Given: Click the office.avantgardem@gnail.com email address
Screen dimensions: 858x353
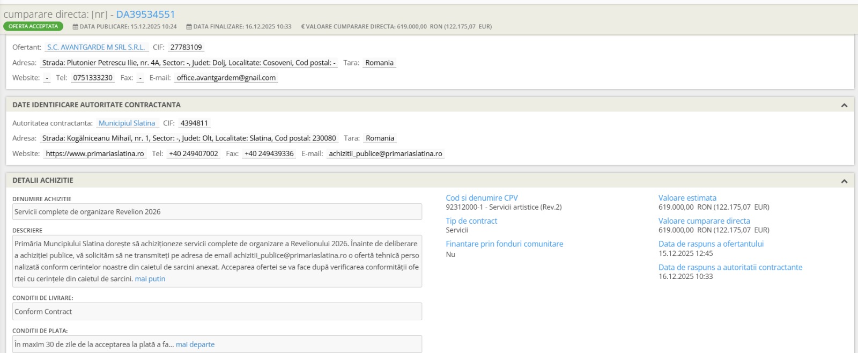Looking at the screenshot, I should click(x=226, y=78).
